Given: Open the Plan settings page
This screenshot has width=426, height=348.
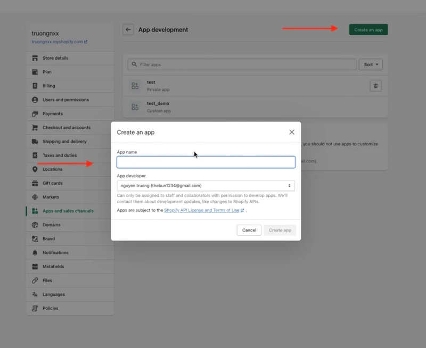Looking at the screenshot, I should [x=70, y=72].
